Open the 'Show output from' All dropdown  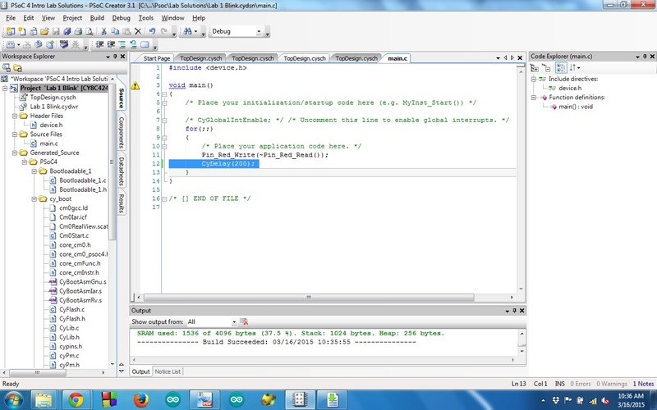234,321
